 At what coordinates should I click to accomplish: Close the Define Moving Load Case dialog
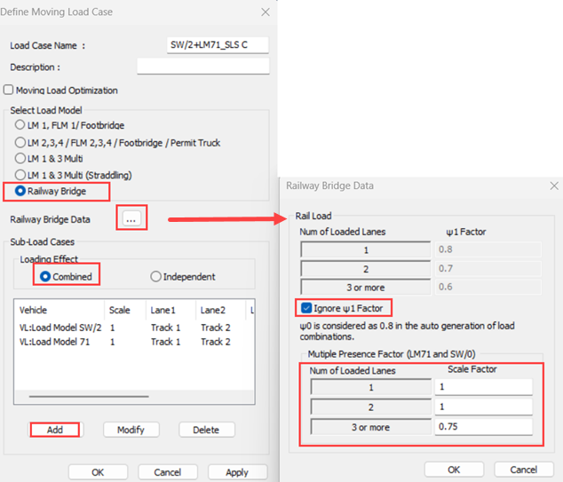point(266,12)
